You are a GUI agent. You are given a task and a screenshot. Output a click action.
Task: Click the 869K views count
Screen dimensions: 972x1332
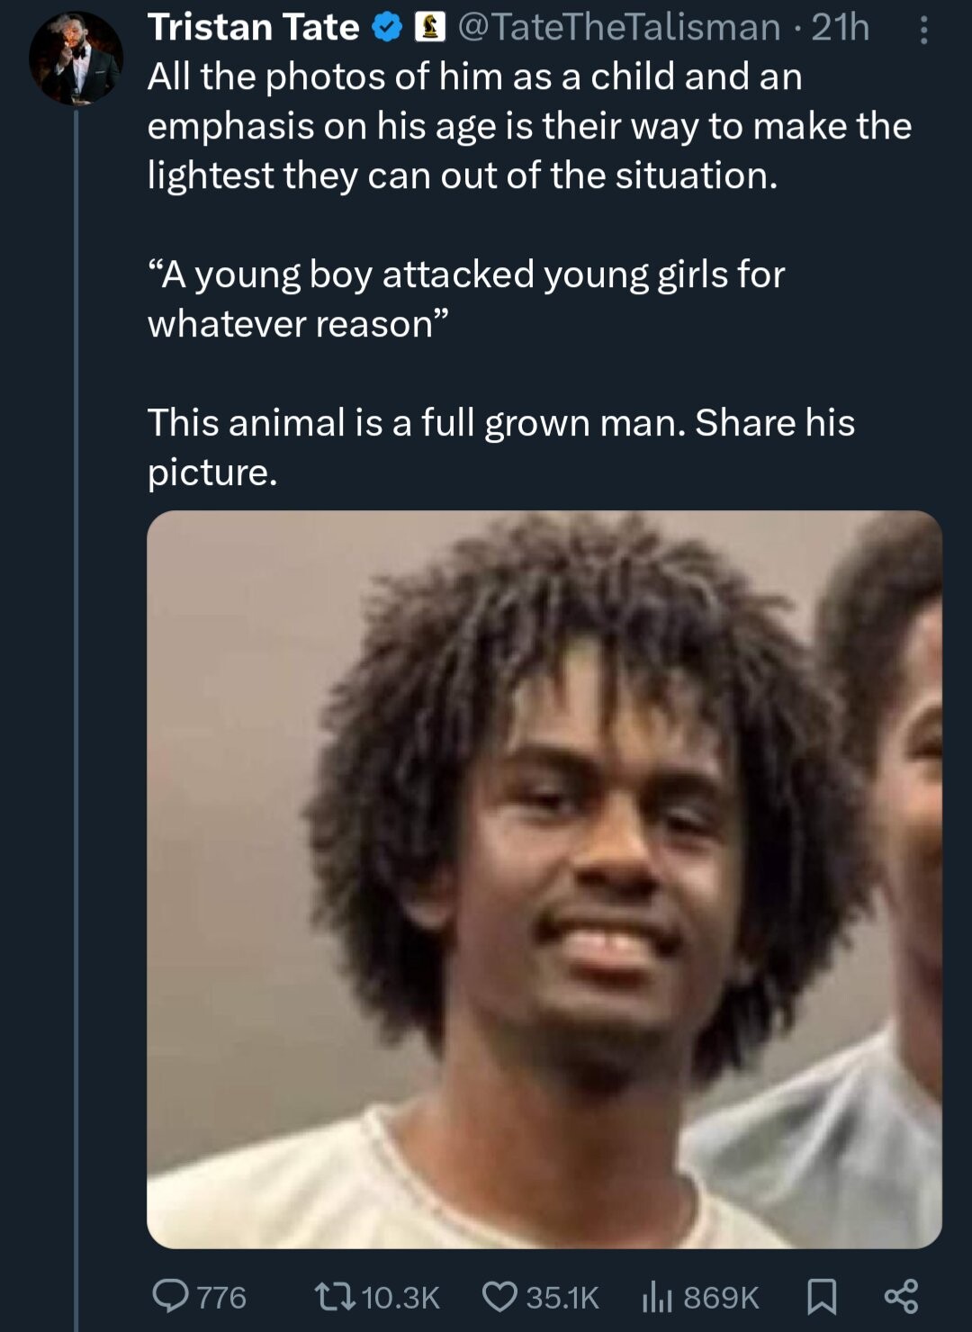[721, 1297]
